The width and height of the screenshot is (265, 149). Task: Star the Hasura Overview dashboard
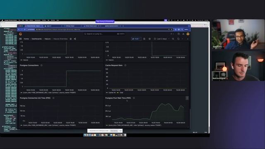[71, 39]
